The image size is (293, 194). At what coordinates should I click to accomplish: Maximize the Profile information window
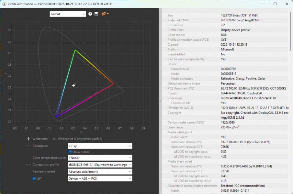(x=275, y=4)
